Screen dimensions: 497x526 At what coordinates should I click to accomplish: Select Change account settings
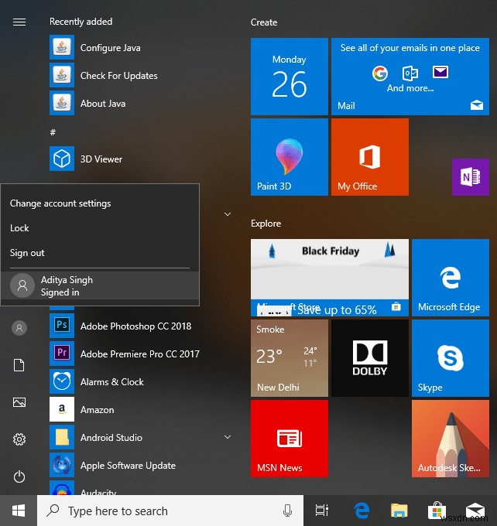click(x=60, y=203)
